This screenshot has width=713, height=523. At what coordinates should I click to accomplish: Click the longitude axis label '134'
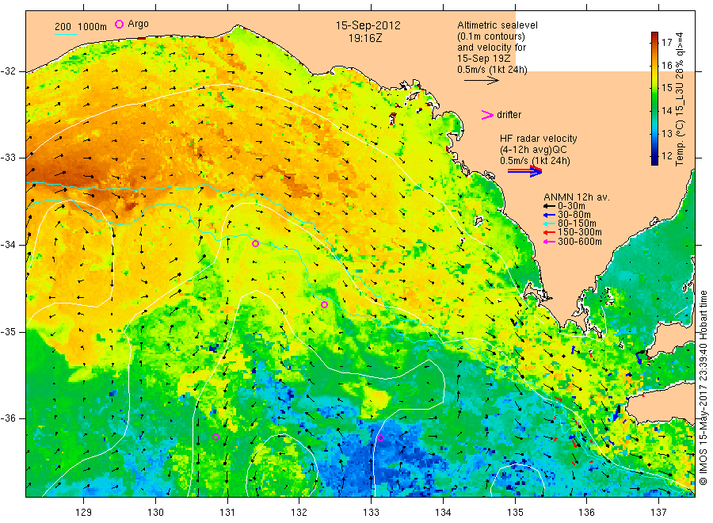click(443, 513)
